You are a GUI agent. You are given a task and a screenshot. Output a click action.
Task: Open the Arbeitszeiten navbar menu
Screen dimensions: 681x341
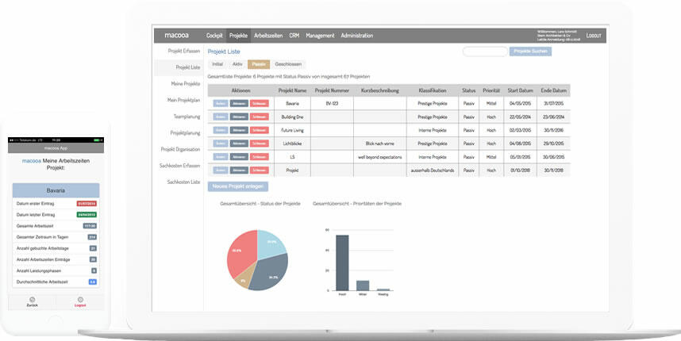pyautogui.click(x=268, y=36)
